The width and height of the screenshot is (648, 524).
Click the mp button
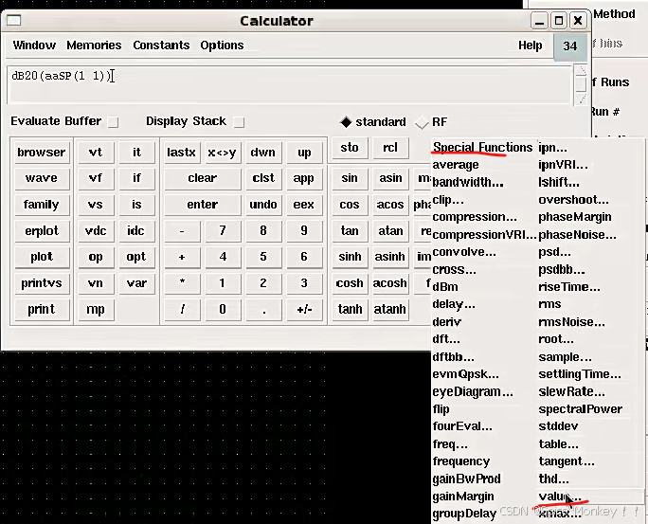coord(96,310)
